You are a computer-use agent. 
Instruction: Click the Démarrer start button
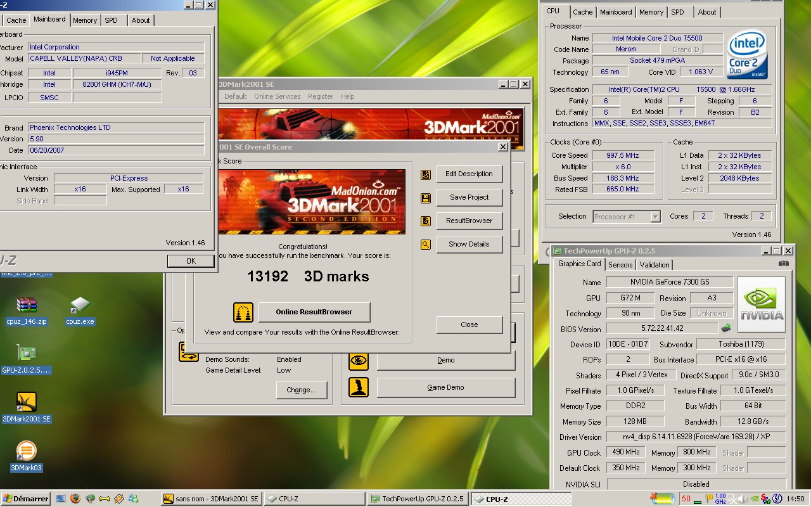26,499
